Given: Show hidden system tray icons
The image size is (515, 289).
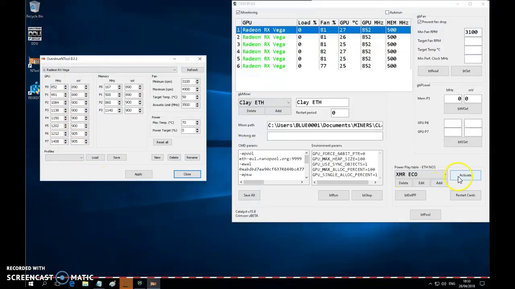Looking at the screenshot, I should coord(430,284).
